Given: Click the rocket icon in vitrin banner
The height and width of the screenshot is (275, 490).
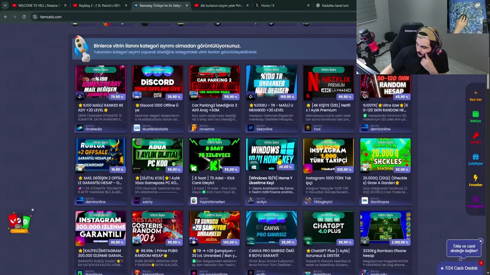Looking at the screenshot, I should click(82, 49).
